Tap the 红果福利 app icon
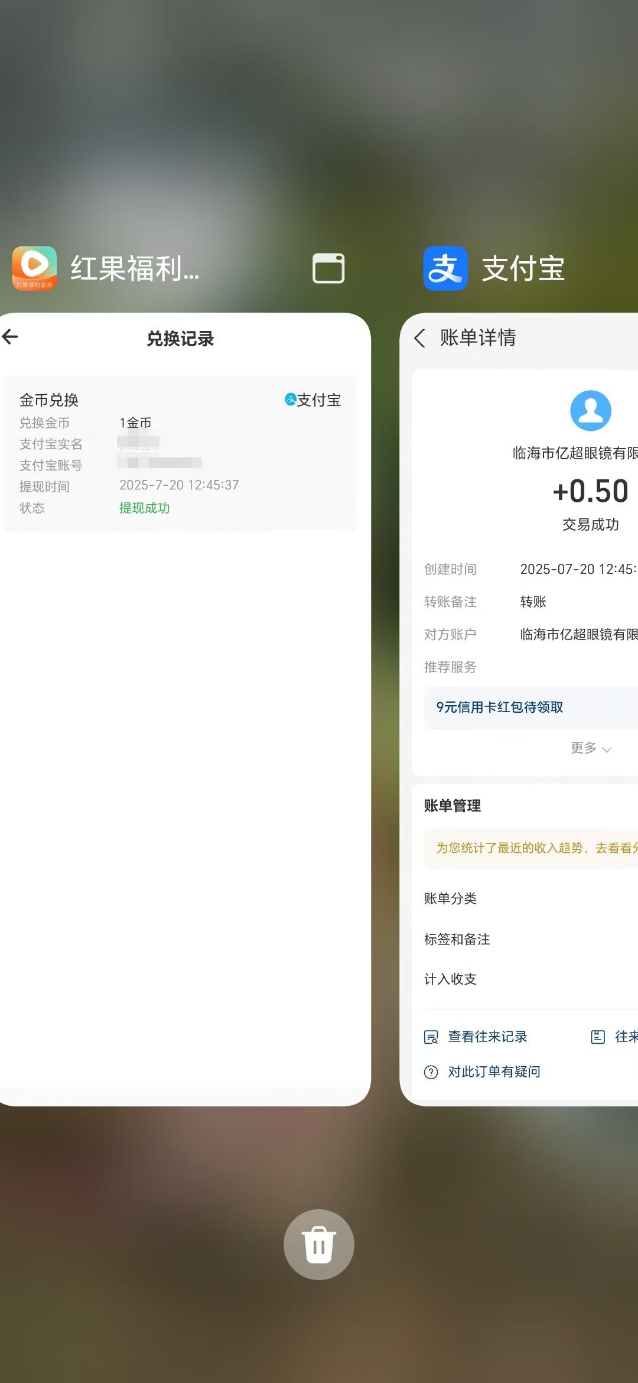Viewport: 638px width, 1383px height. [34, 268]
